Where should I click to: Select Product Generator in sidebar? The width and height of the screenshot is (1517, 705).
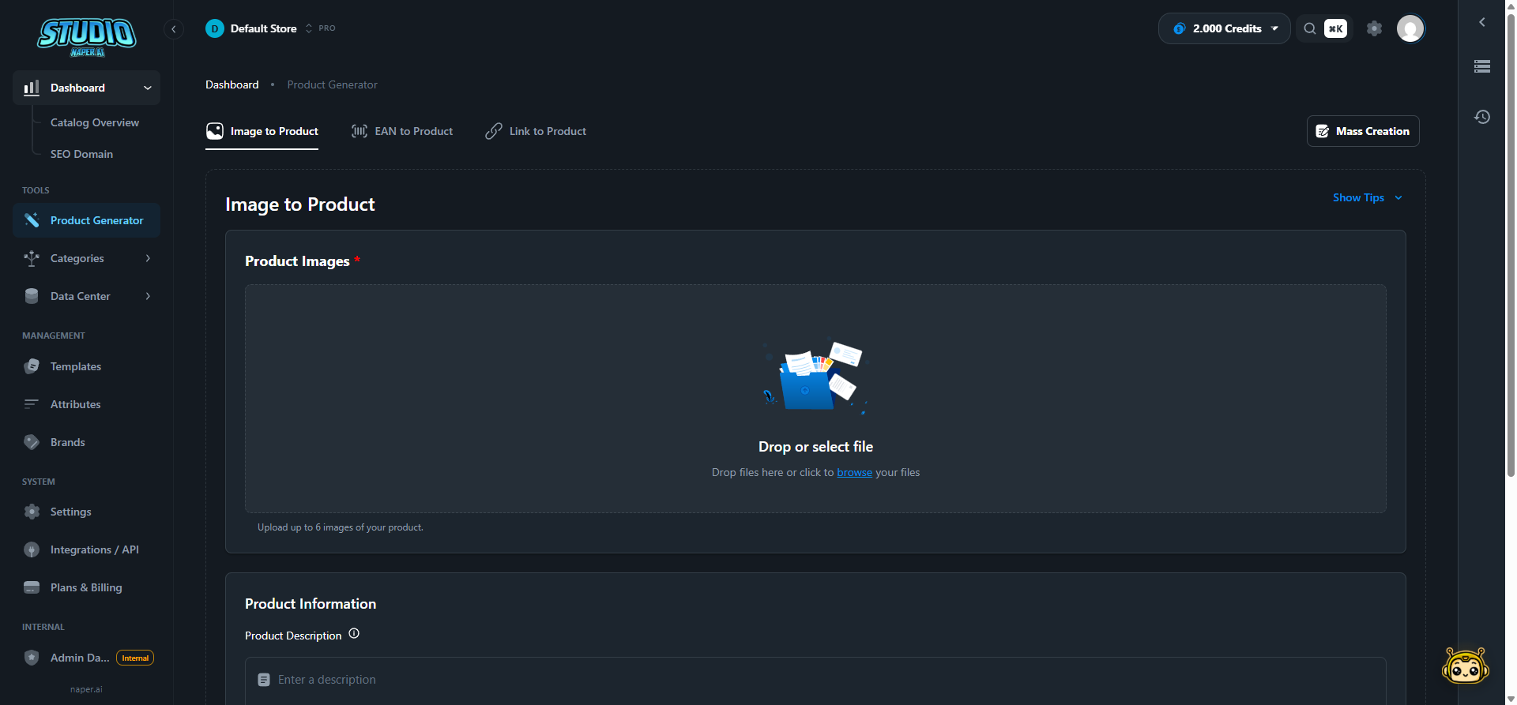coord(86,220)
